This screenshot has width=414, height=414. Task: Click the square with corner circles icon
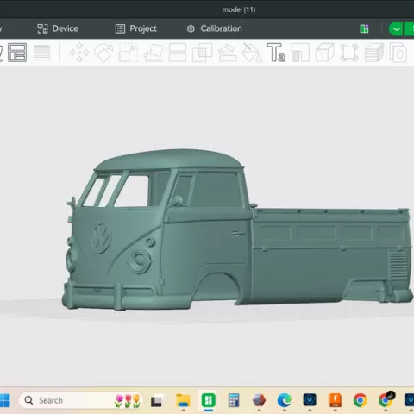349,53
